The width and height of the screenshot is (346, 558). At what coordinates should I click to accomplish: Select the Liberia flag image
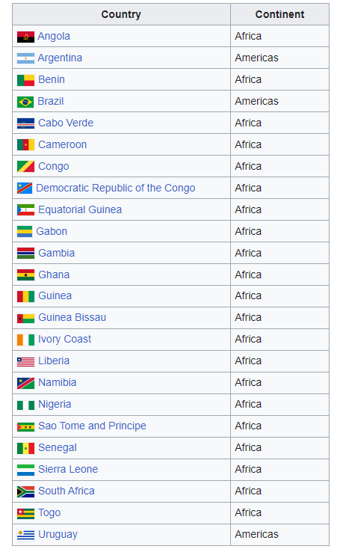(25, 362)
